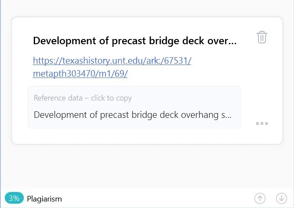Click the 3% plagiarism percentage badge

click(14, 198)
